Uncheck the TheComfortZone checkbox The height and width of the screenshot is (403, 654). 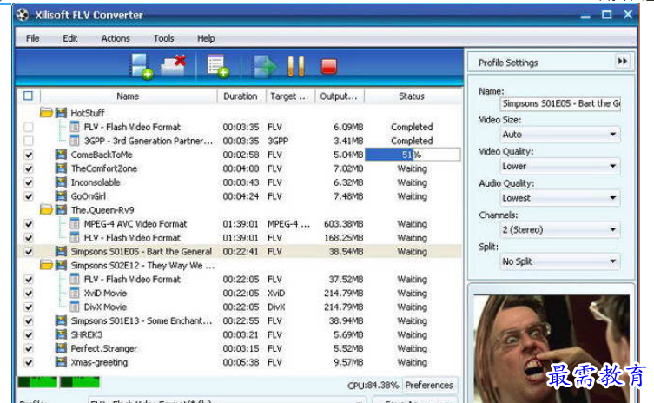29,168
